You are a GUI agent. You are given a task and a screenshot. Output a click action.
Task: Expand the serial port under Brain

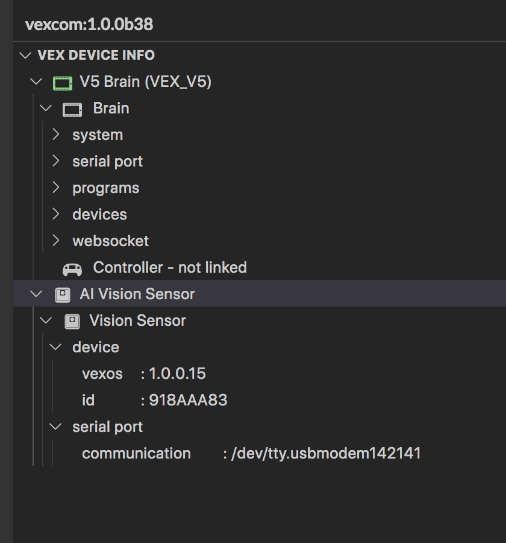pyautogui.click(x=55, y=161)
